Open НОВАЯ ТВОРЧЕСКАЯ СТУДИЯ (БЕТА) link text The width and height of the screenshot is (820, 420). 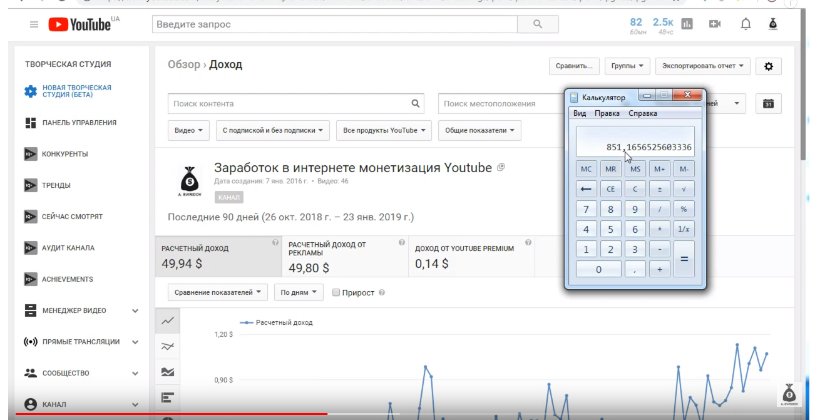tap(77, 91)
